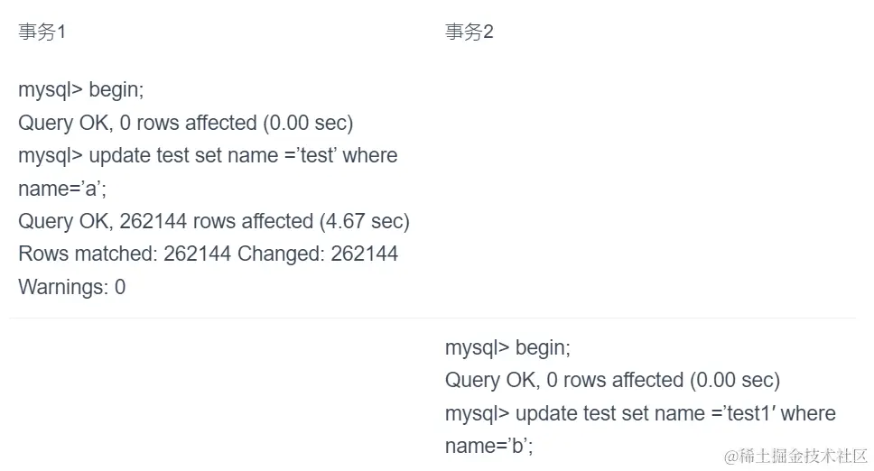Click the 事务1 column header
The image size is (874, 471).
pyautogui.click(x=42, y=32)
